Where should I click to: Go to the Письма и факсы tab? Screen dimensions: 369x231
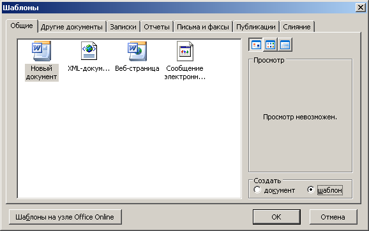tap(203, 27)
